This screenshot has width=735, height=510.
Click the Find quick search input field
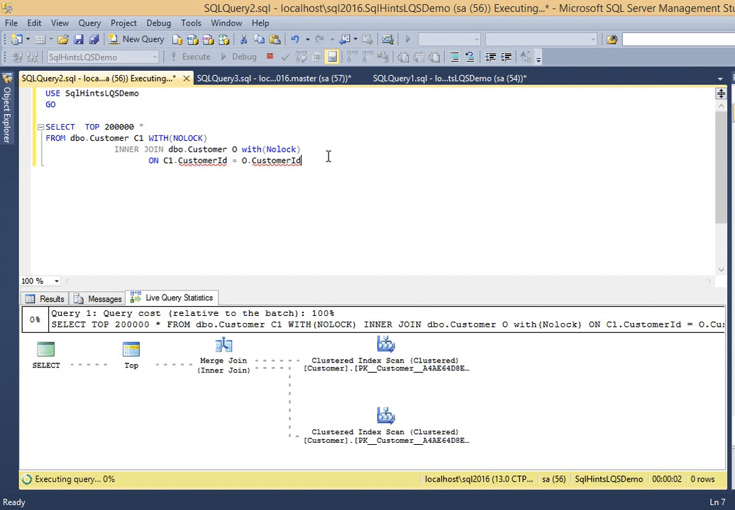[678, 40]
